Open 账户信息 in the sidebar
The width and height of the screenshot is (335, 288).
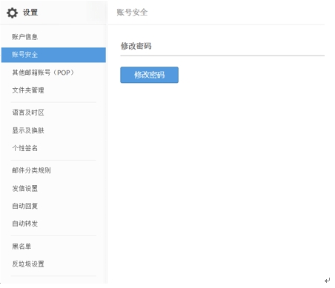point(25,37)
